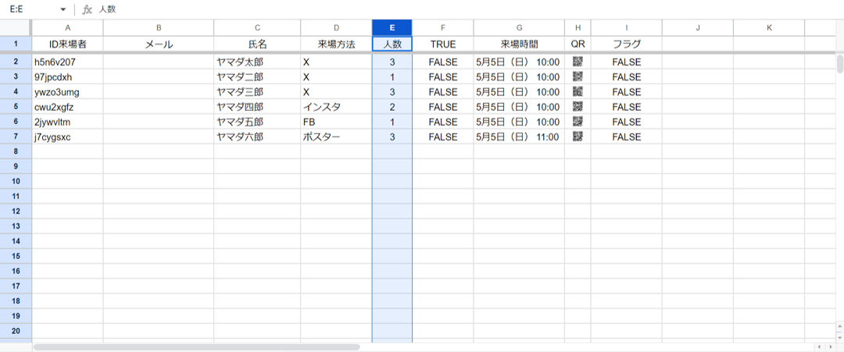Click the fx function icon
This screenshot has height=352, width=844.
[x=88, y=10]
